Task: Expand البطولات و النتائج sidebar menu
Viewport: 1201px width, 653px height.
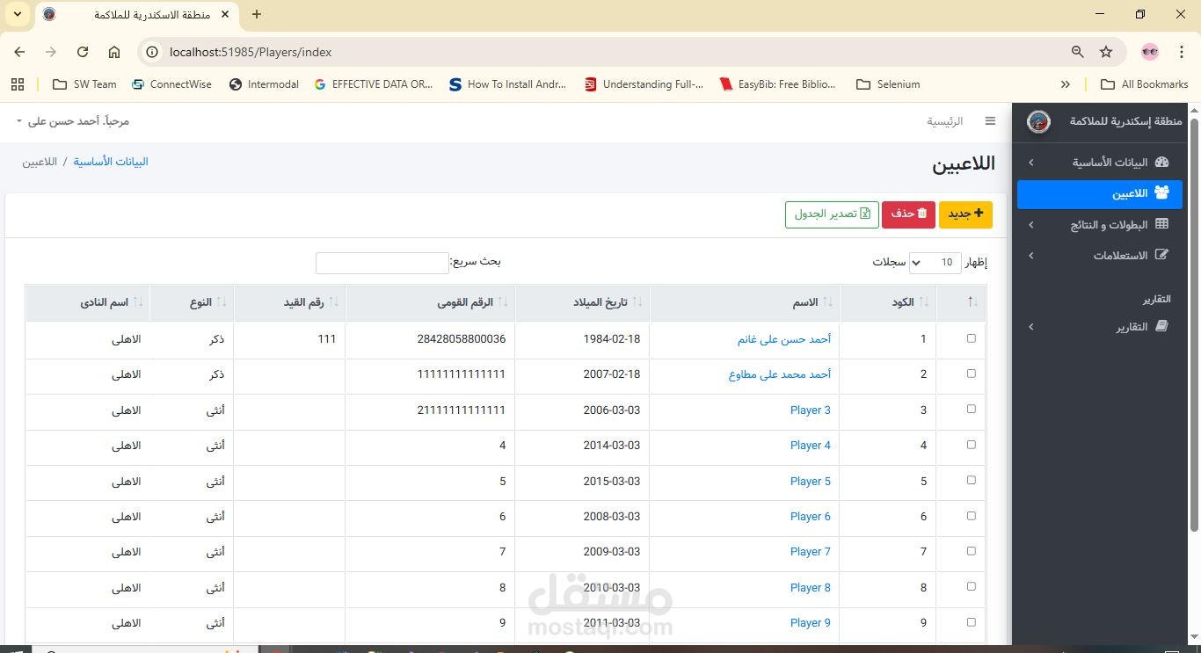Action: pos(1100,225)
